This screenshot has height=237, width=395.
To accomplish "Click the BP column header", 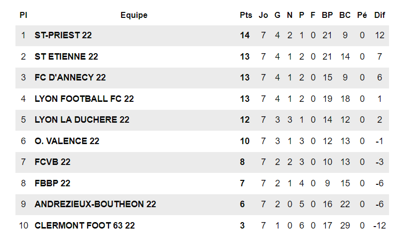I will [327, 15].
